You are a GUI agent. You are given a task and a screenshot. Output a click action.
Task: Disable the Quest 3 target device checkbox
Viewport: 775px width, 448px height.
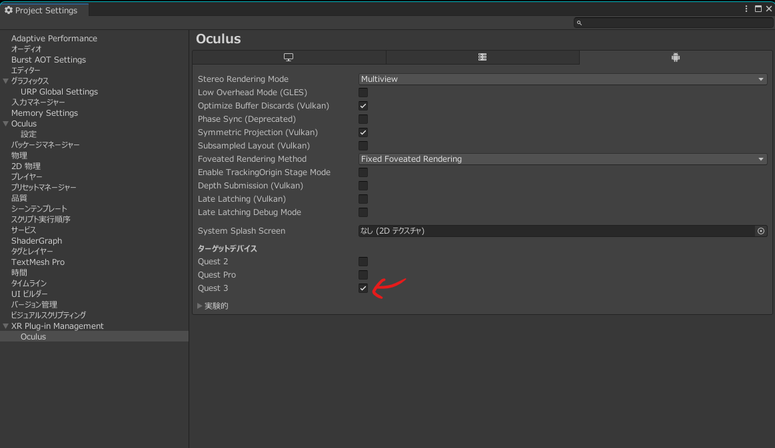click(363, 288)
